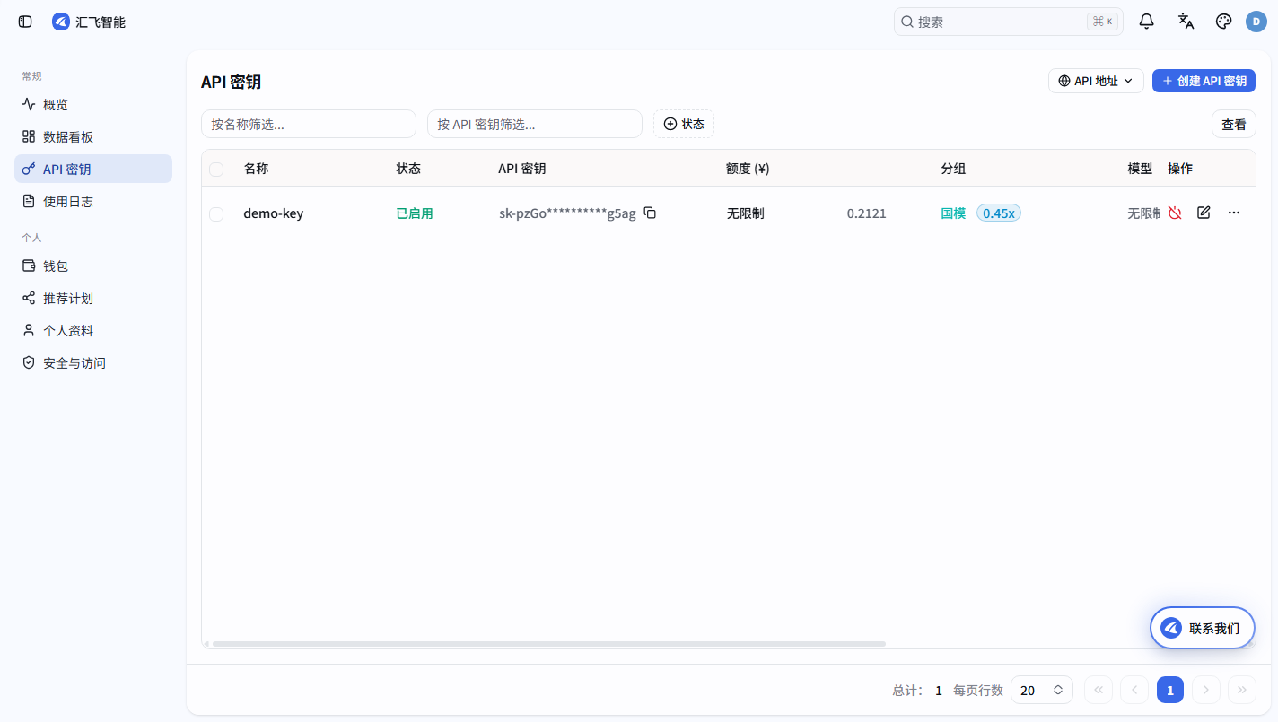Screen dimensions: 1278x722
Task: Focus the top 搜索 search box
Action: [x=1009, y=22]
